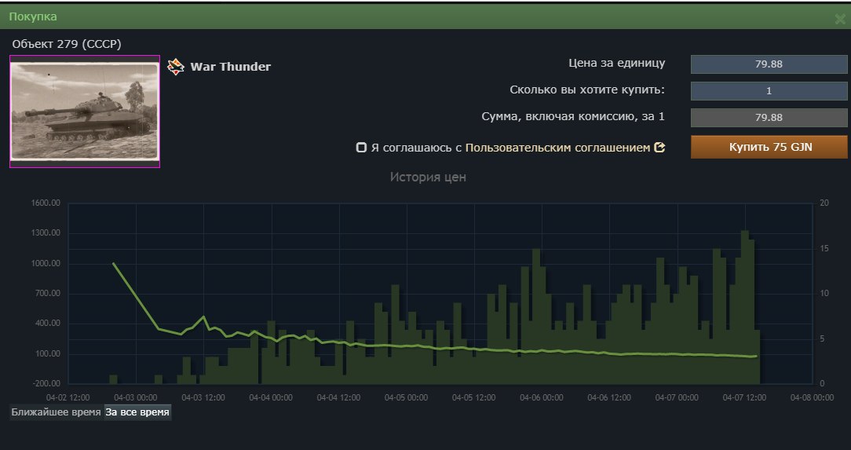851x450 pixels.
Task: Click the 04-02 12:00 axis label
Action: click(68, 397)
